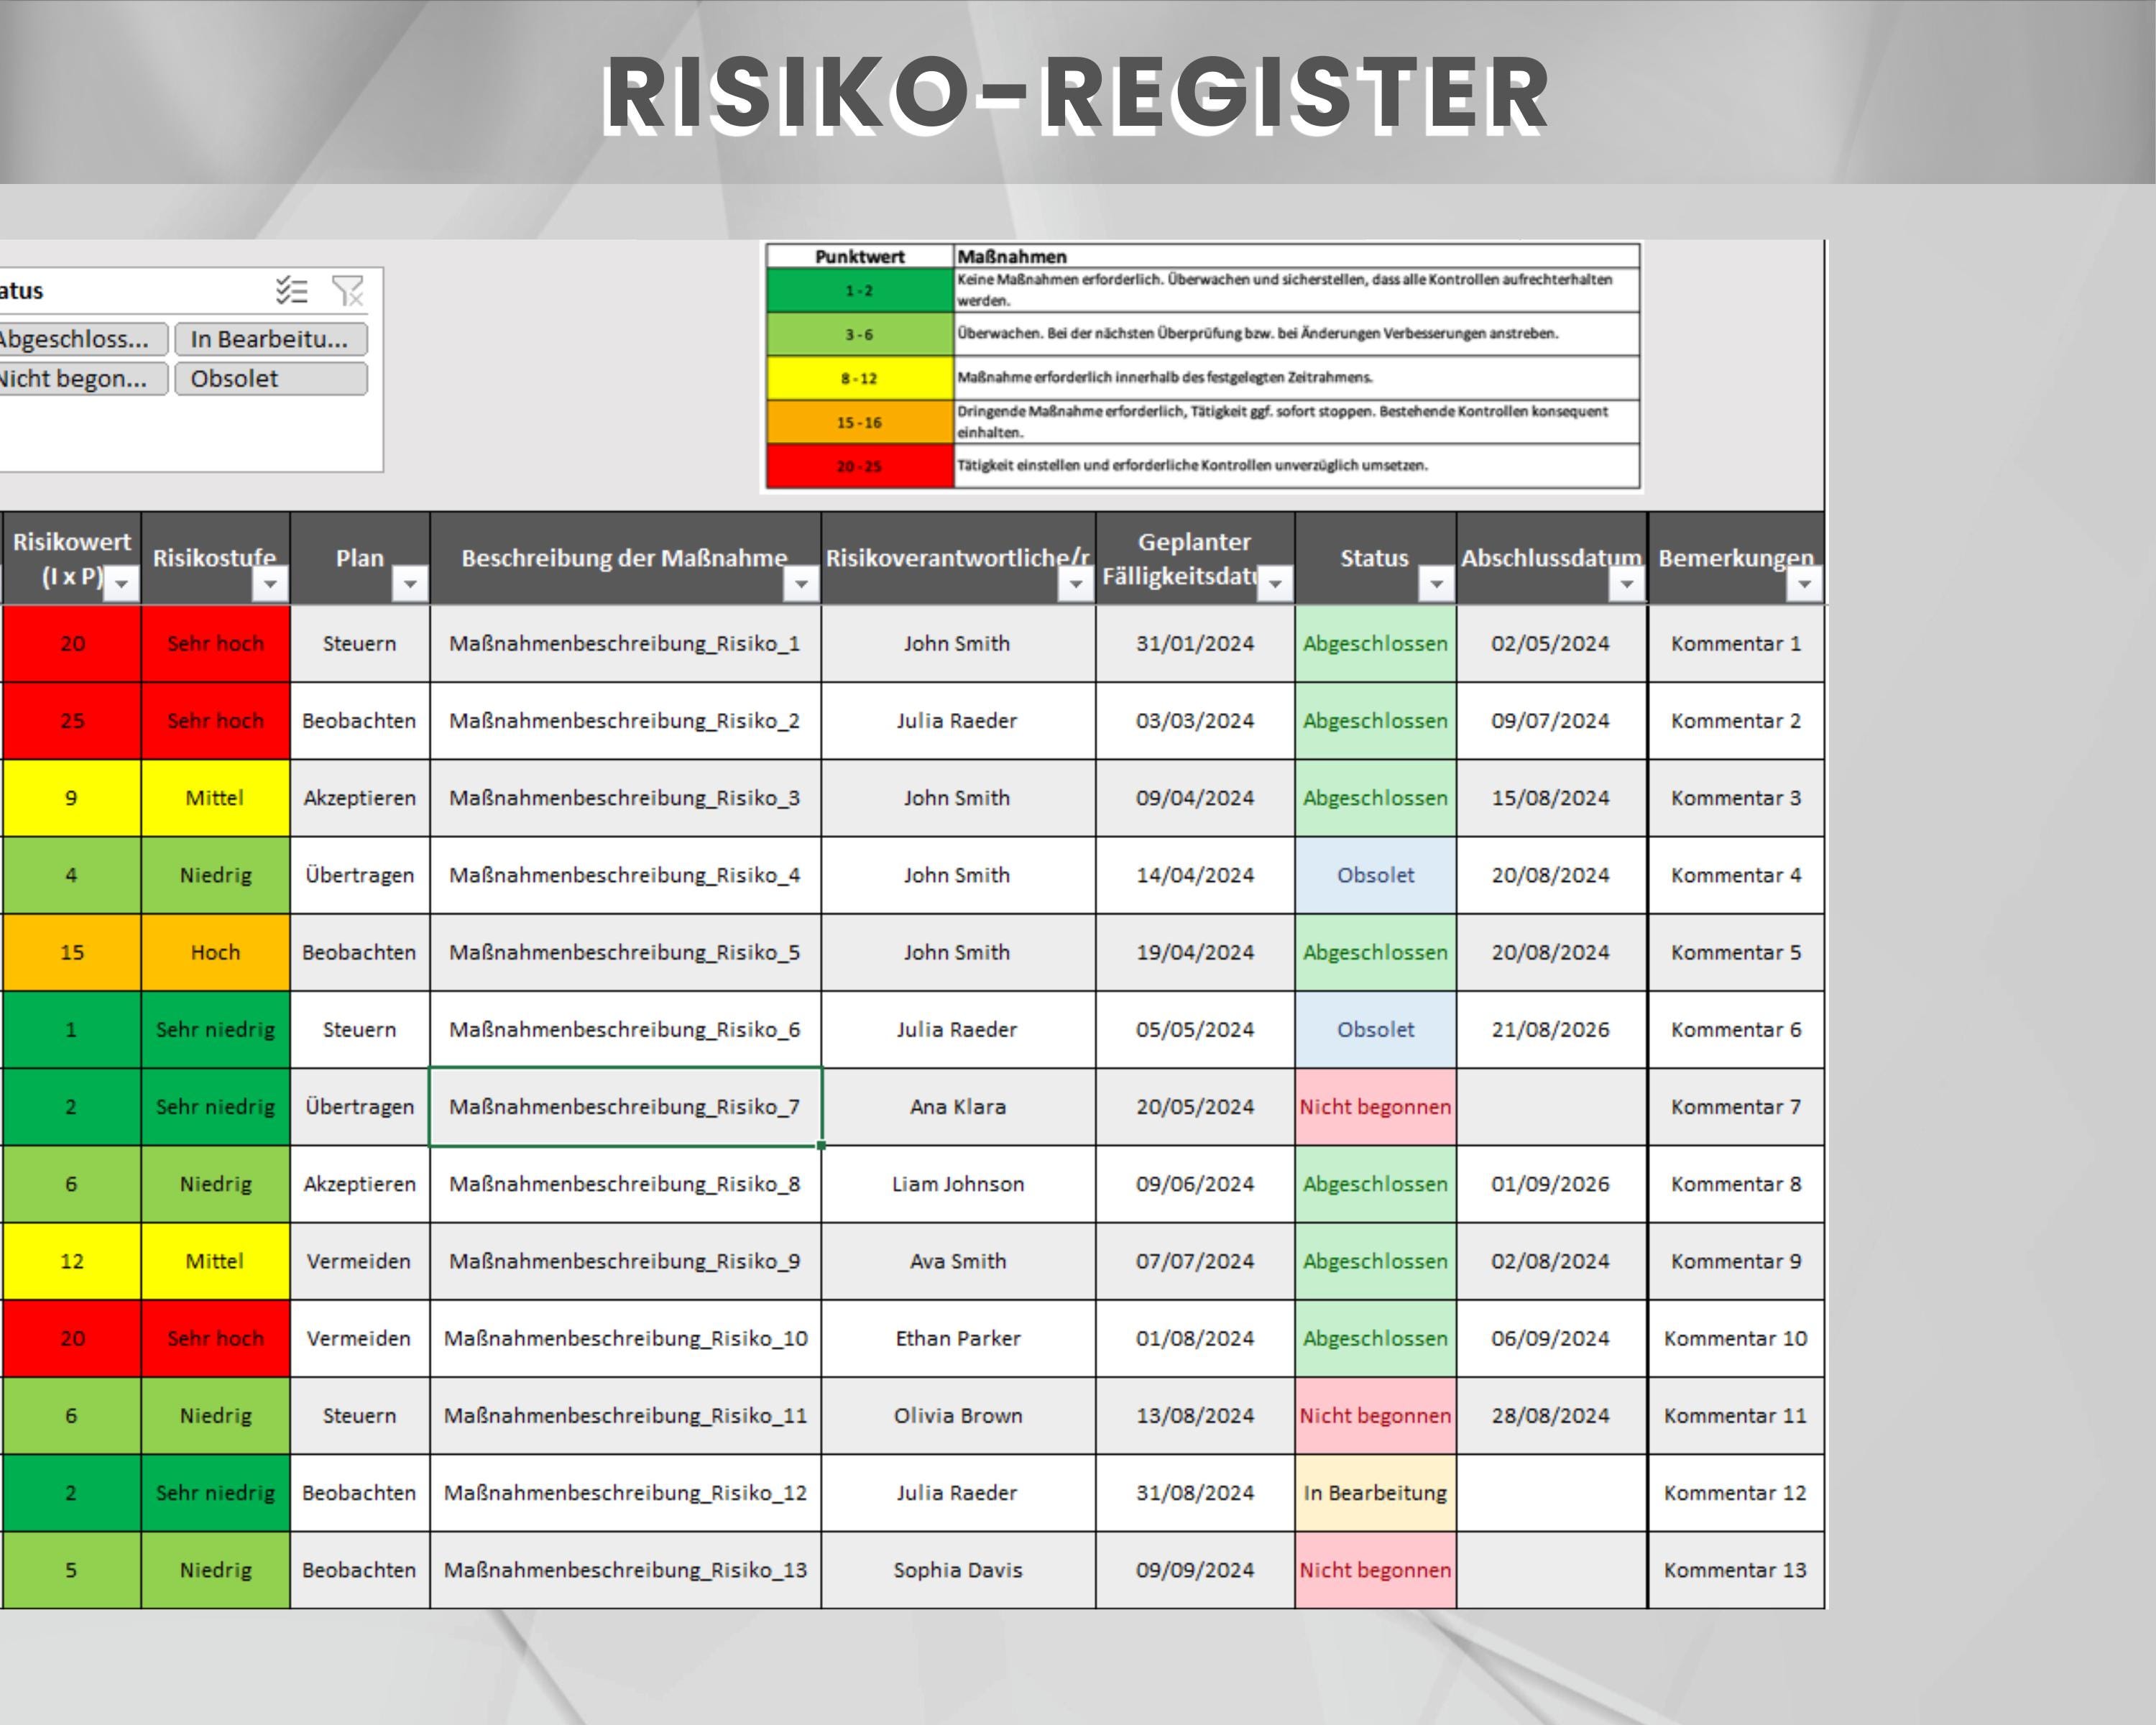2156x1725 pixels.
Task: Open the Status column filter dropdown
Action: tap(1437, 583)
